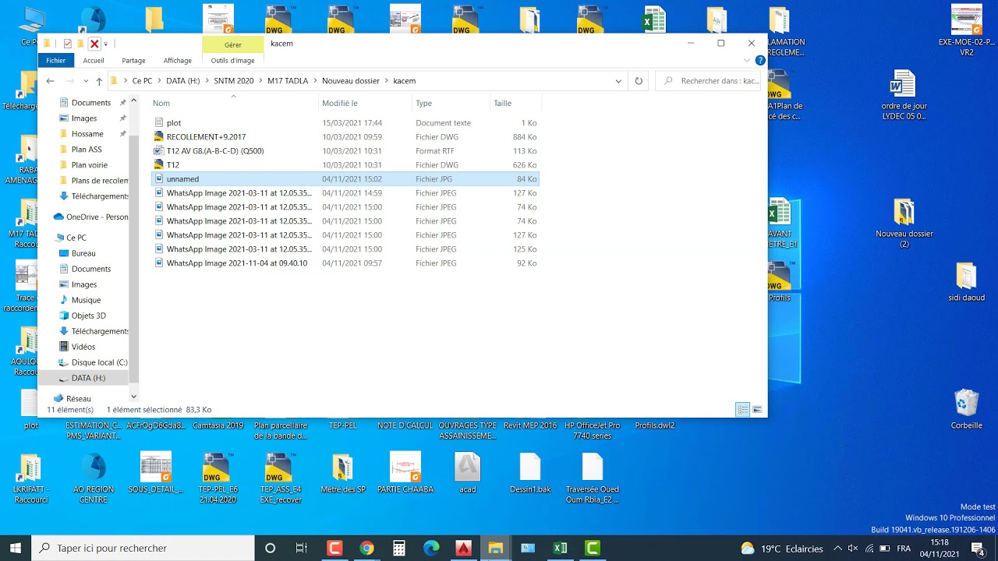Select WhatsApp Image file modified at 14:59

[345, 193]
